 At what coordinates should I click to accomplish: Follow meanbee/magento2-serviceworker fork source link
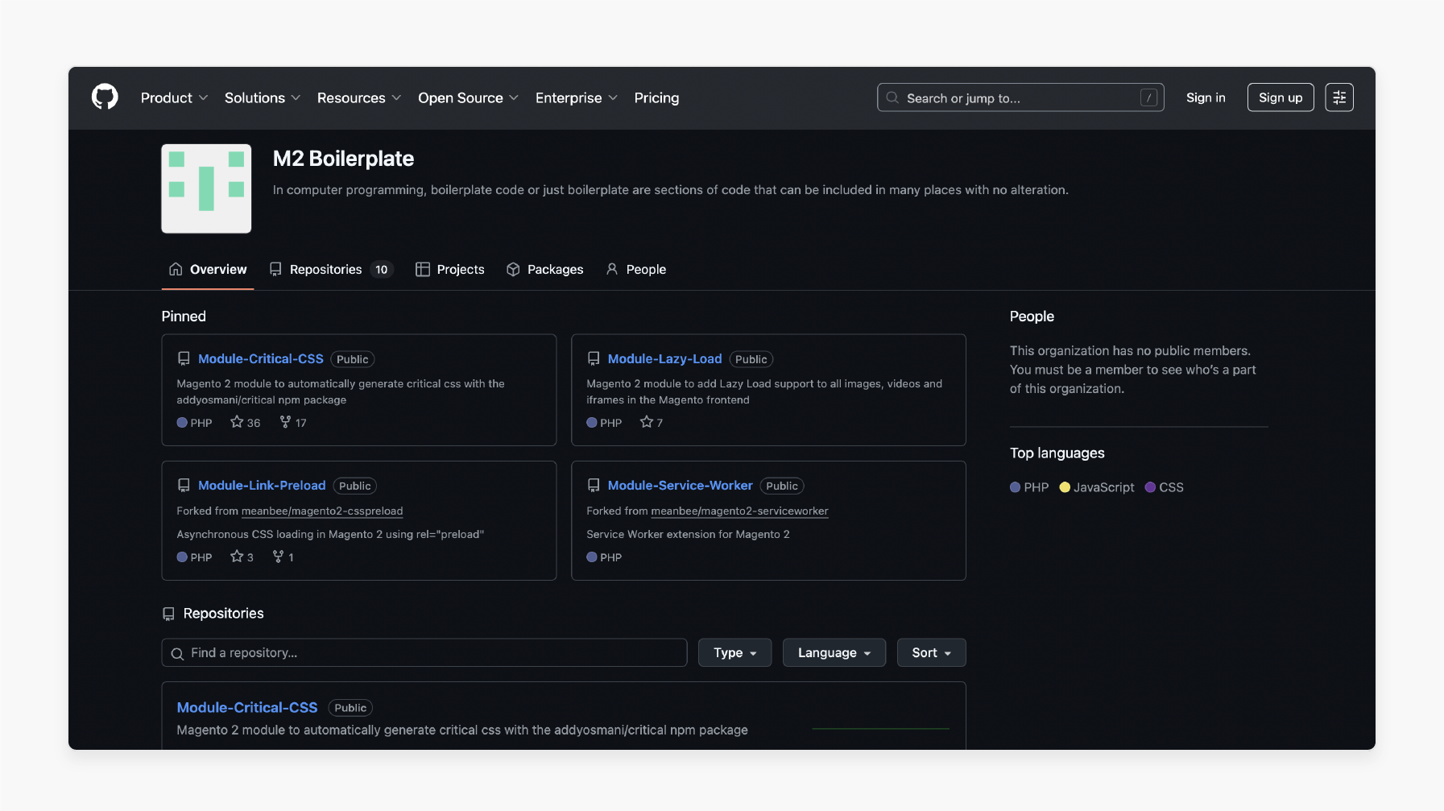[739, 511]
